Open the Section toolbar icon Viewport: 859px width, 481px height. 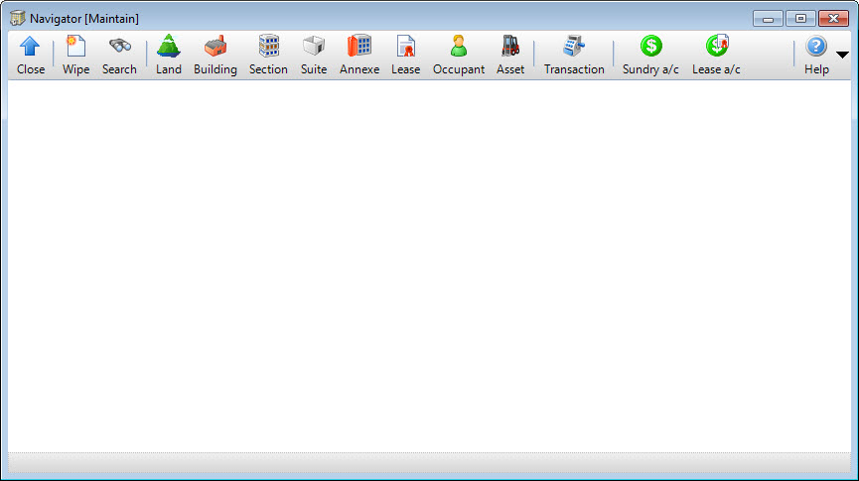click(268, 47)
